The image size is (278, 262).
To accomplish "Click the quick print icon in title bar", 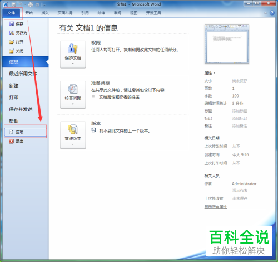I will [31, 4].
